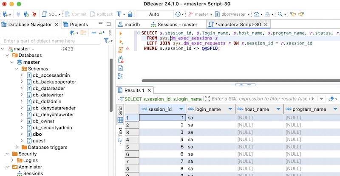Switch to the Sessions - master tab
Screen dimensions: 340x176
click(174, 25)
